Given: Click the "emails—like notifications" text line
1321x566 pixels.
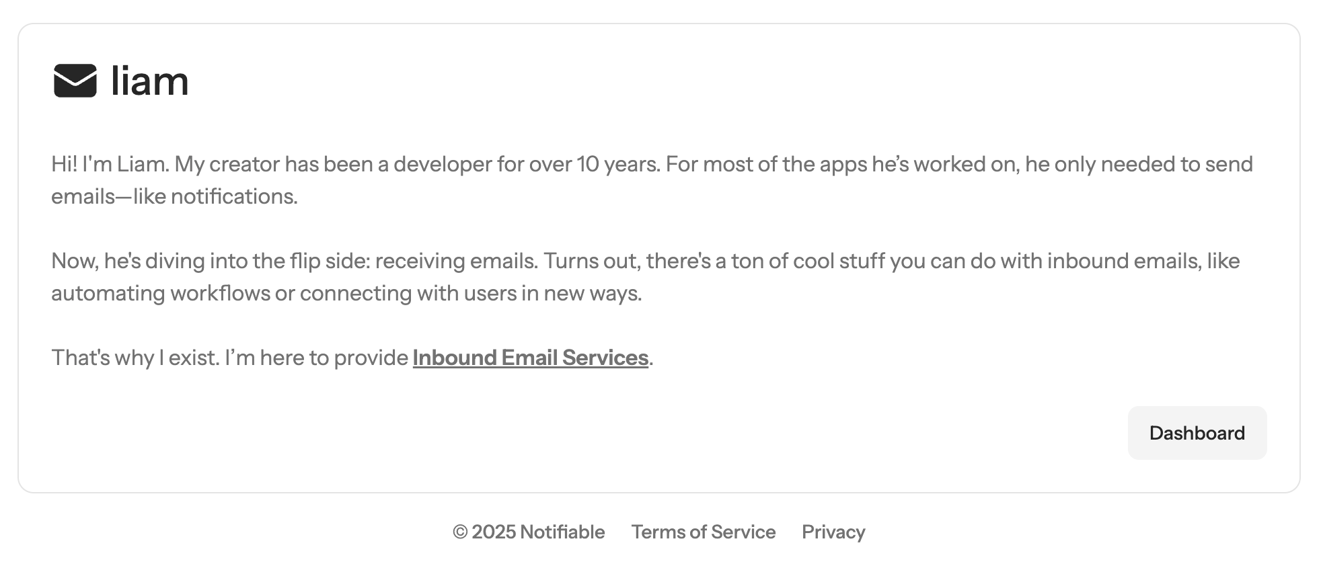Looking at the screenshot, I should (x=174, y=196).
